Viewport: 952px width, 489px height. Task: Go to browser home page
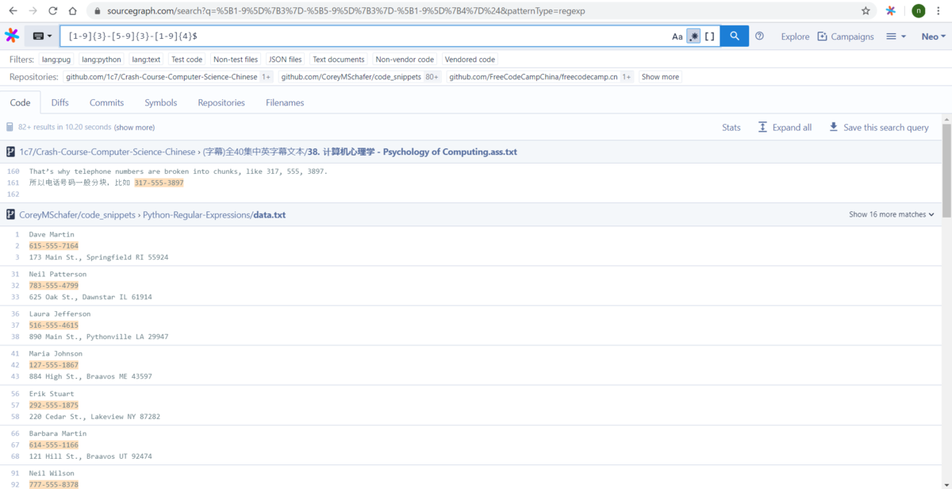point(72,11)
